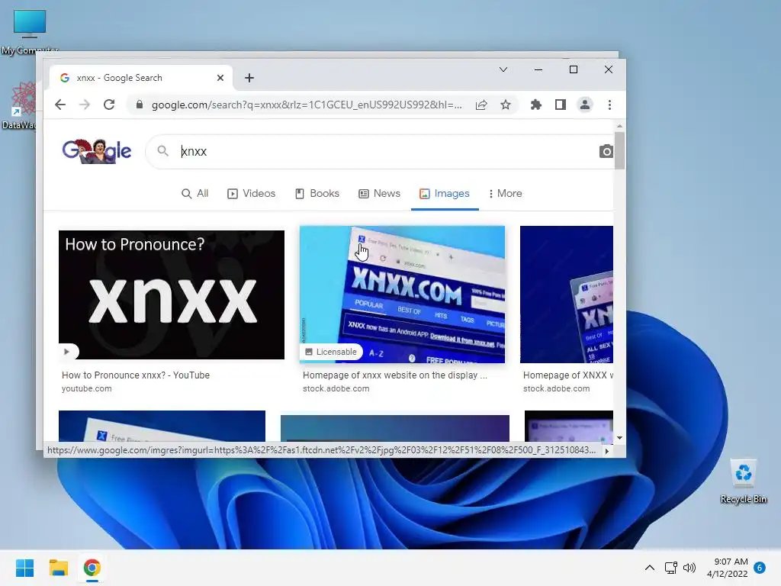781x586 pixels.
Task: Open the stock.adobe.com link under Licensable image
Action: pos(336,388)
